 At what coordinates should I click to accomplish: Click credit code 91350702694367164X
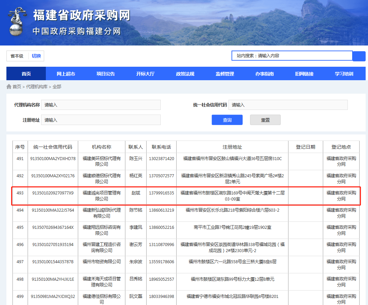click(53, 227)
